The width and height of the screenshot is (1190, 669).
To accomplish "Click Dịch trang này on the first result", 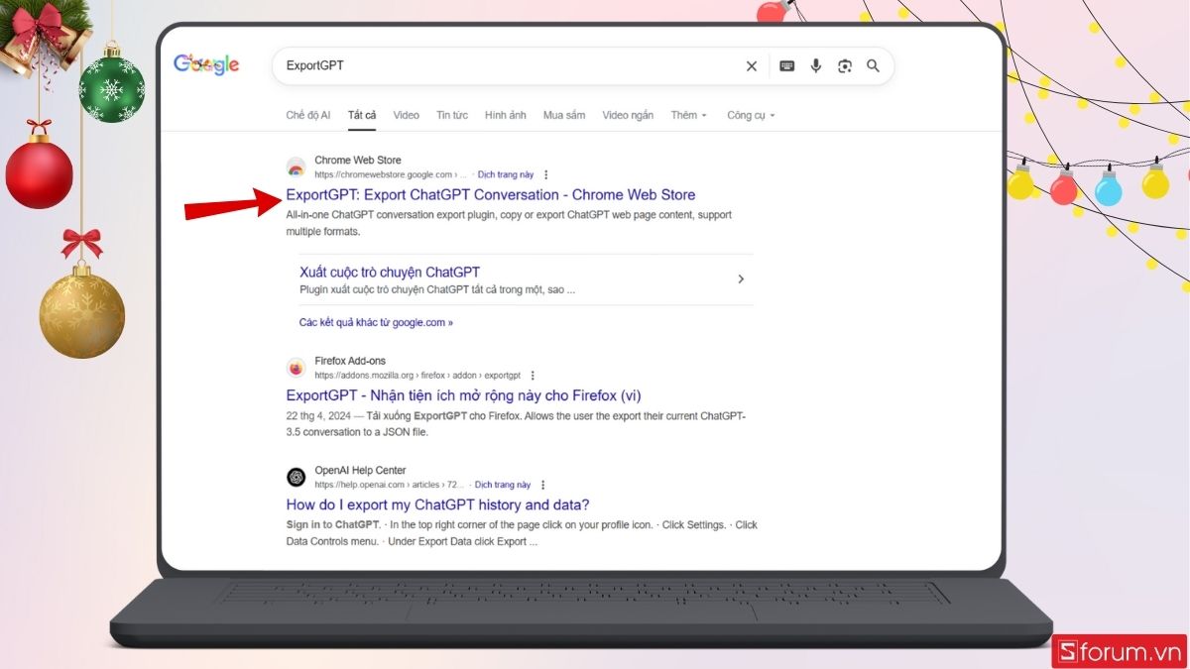I will coord(506,174).
